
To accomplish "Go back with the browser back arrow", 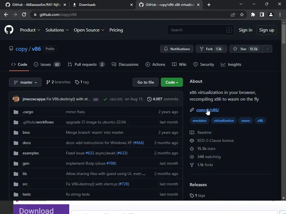I will click(6, 14).
